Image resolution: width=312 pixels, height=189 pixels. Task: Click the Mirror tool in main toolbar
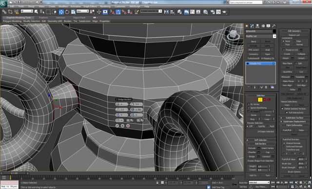[x=166, y=12]
